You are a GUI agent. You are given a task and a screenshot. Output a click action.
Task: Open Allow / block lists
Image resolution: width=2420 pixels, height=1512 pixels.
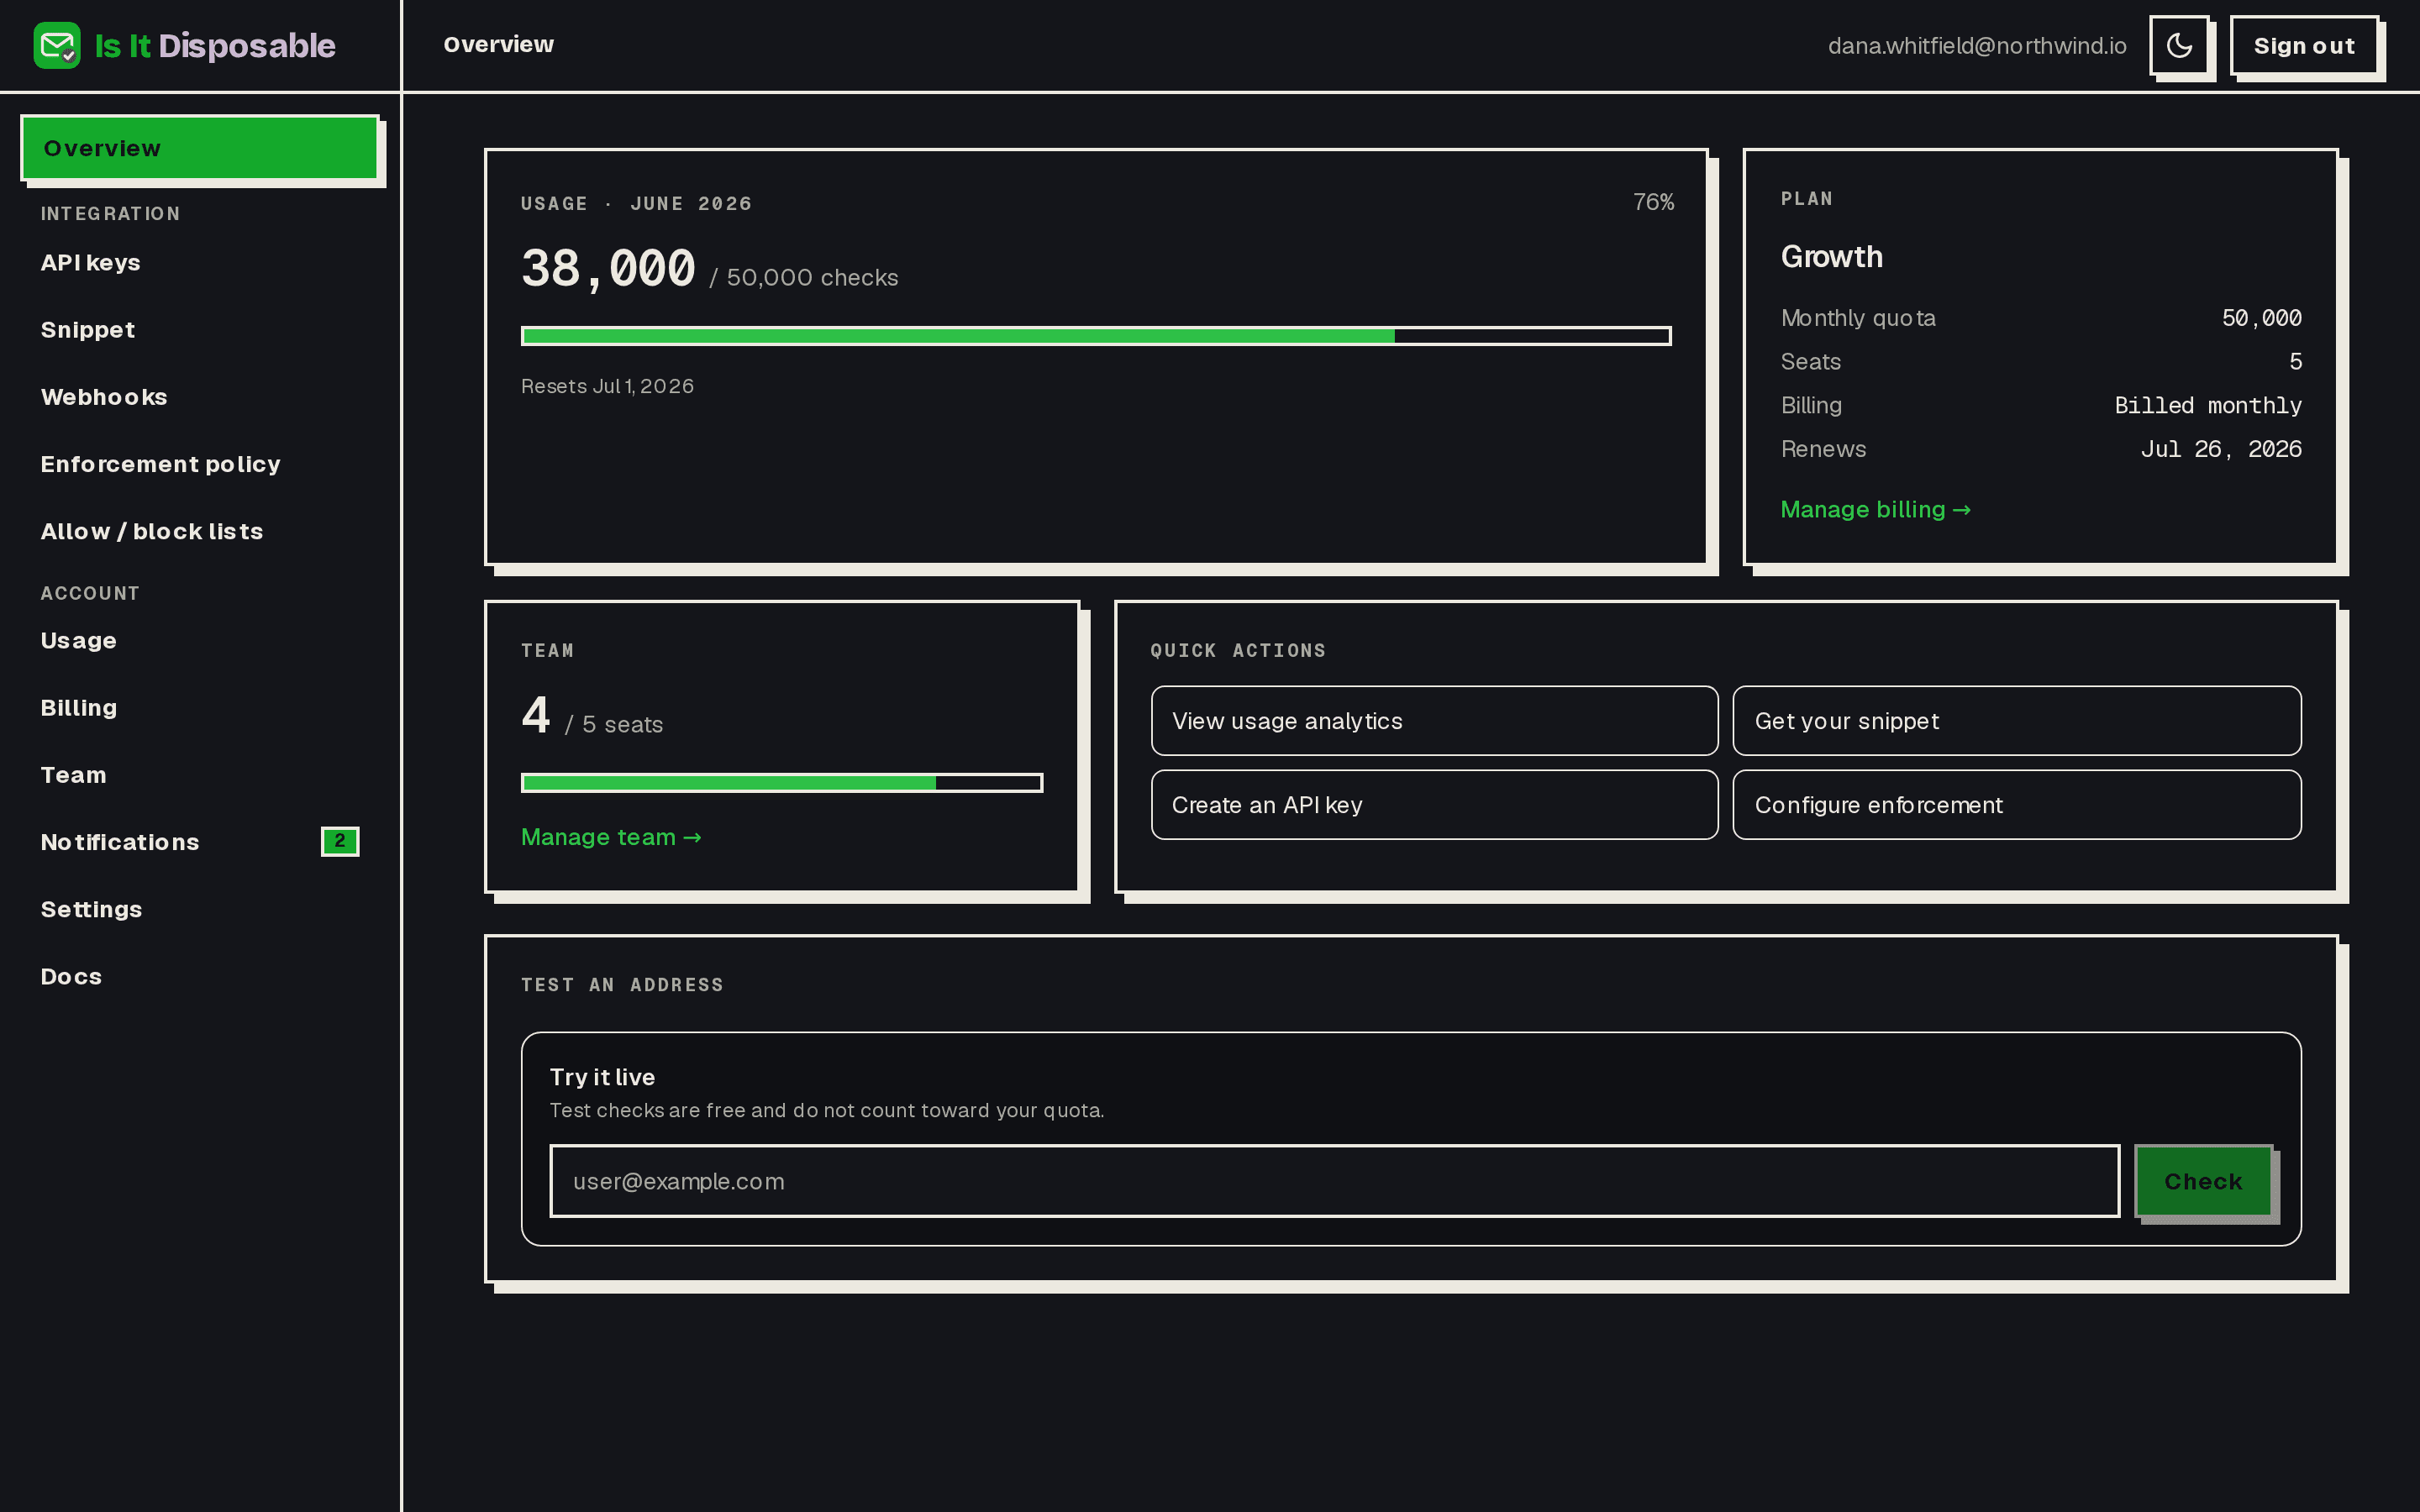199,531
